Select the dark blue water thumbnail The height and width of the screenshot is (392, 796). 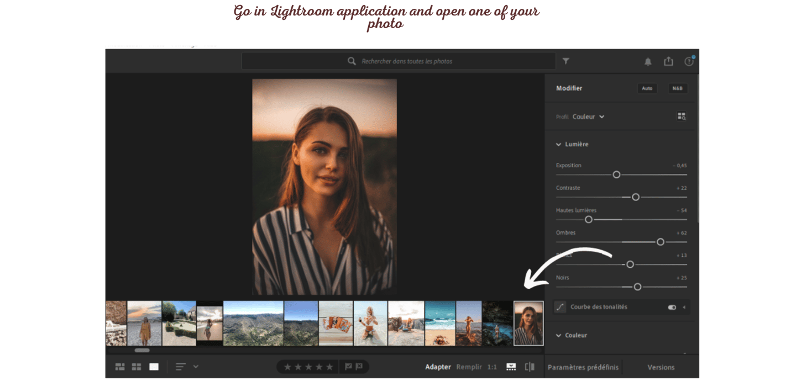tap(498, 323)
